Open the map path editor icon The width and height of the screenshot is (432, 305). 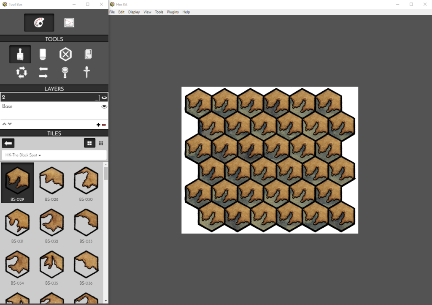[69, 23]
